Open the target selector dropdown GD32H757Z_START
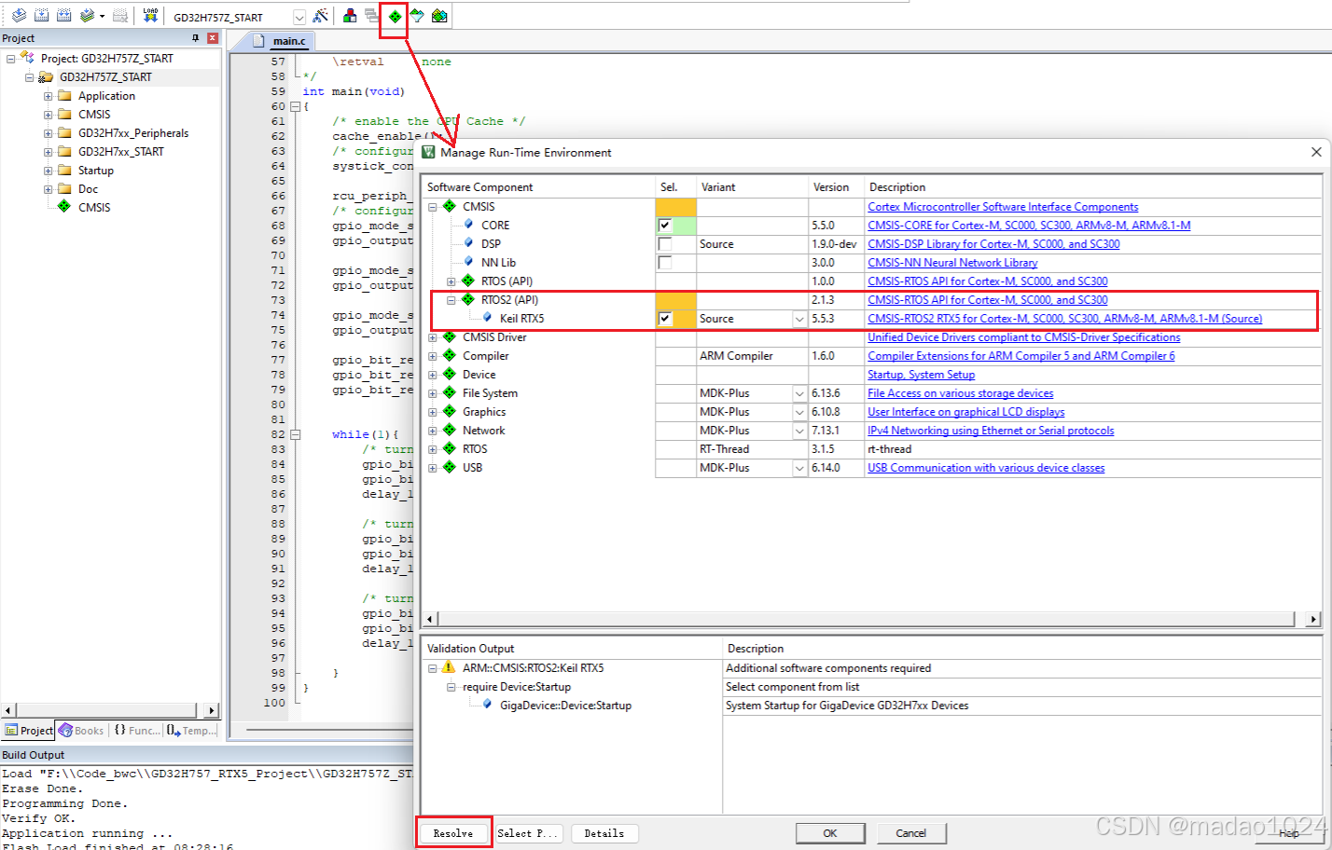This screenshot has width=1332, height=850. coord(299,17)
